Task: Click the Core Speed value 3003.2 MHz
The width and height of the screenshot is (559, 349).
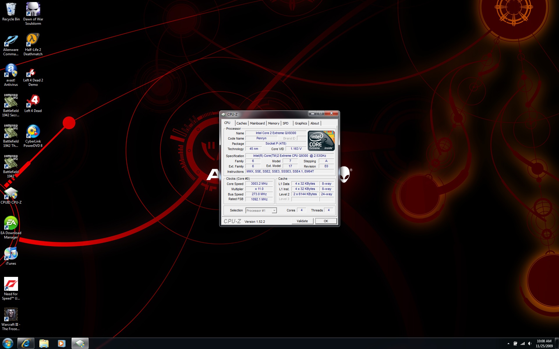Action: [259, 184]
